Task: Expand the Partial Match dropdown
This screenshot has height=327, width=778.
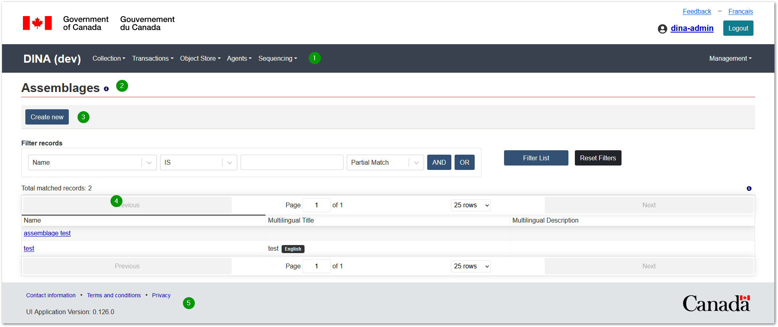Action: coord(385,162)
